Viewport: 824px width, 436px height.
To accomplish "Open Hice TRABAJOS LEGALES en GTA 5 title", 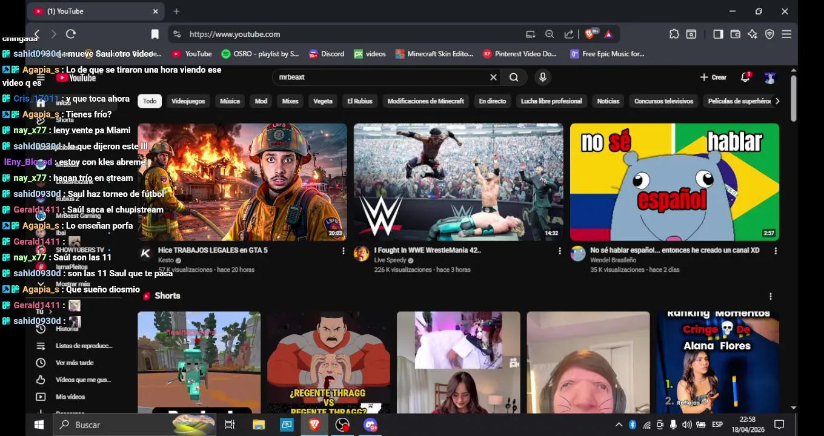I will 213,250.
